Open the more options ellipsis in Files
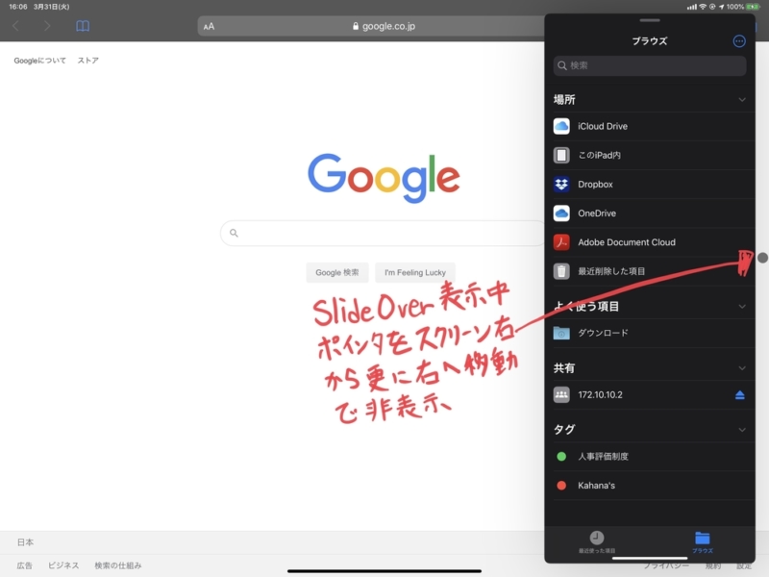 coord(739,41)
